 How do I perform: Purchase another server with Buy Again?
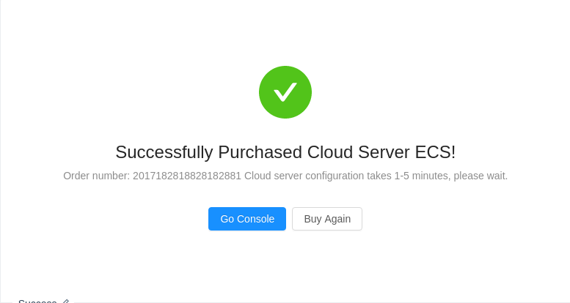[327, 219]
